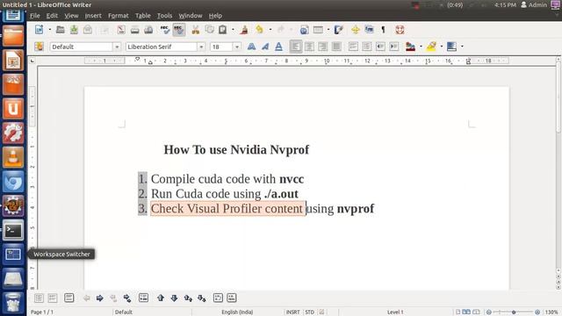The height and width of the screenshot is (316, 562).
Task: Create a new document with New icon
Action: tap(39, 30)
